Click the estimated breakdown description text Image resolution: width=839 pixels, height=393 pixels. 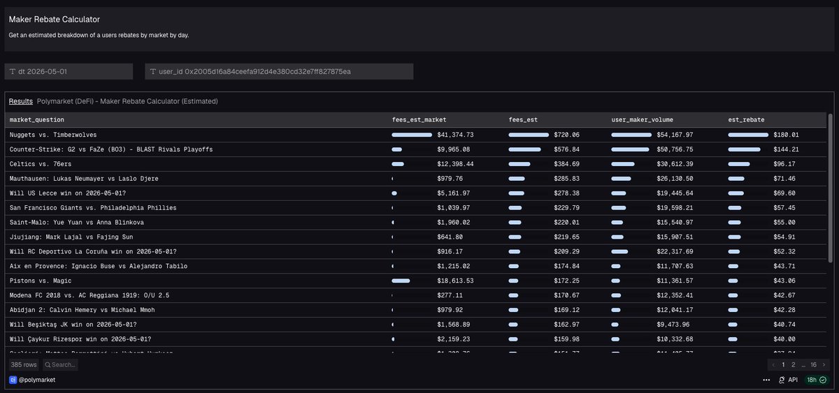(99, 35)
